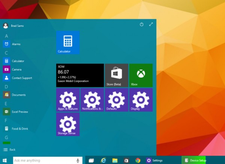Launch the Store (Beta) tile
The image size is (225, 164).
116,75
